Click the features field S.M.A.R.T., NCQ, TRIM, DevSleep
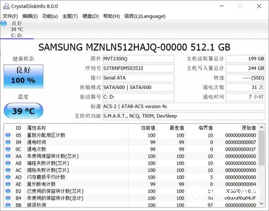 click(184, 116)
